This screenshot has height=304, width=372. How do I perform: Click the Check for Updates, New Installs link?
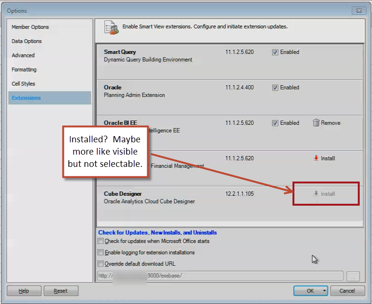click(158, 233)
